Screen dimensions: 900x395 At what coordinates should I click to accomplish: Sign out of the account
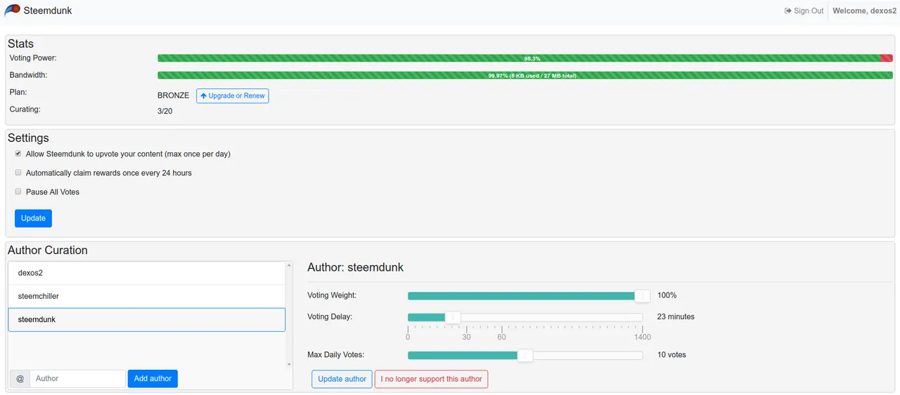pos(804,11)
